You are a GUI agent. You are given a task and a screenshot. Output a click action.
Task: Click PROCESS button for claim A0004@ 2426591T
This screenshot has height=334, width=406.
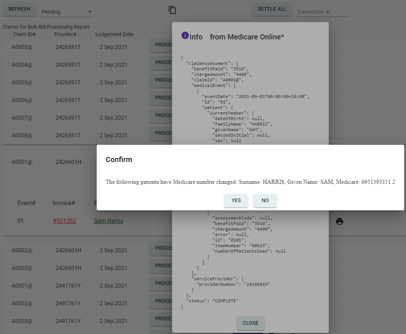161,63
